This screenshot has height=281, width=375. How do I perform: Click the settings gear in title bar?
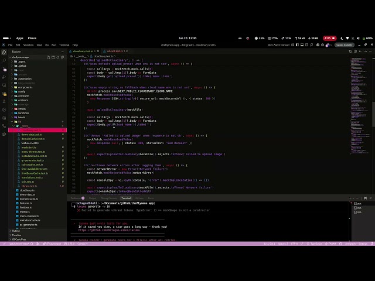(322, 45)
